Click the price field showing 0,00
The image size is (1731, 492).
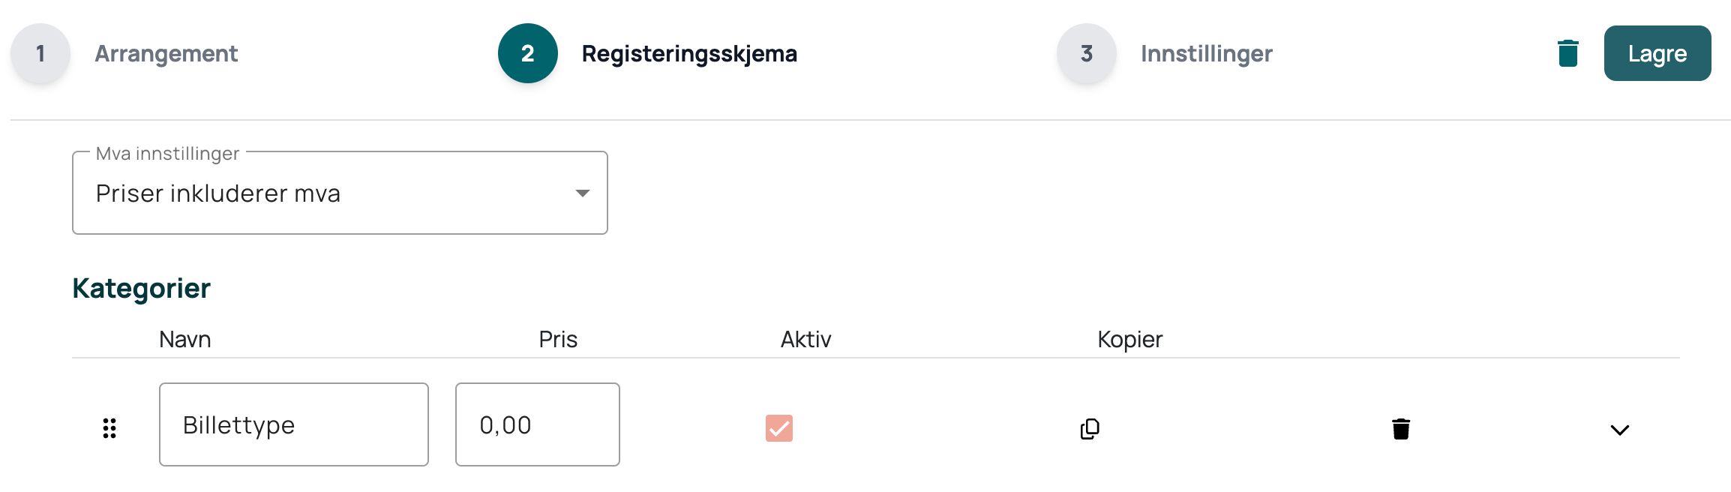pyautogui.click(x=538, y=424)
